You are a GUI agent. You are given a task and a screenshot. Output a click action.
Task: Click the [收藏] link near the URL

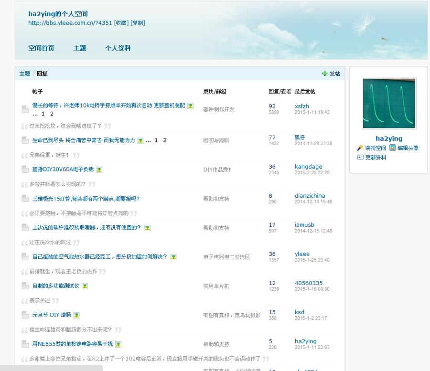(x=121, y=23)
